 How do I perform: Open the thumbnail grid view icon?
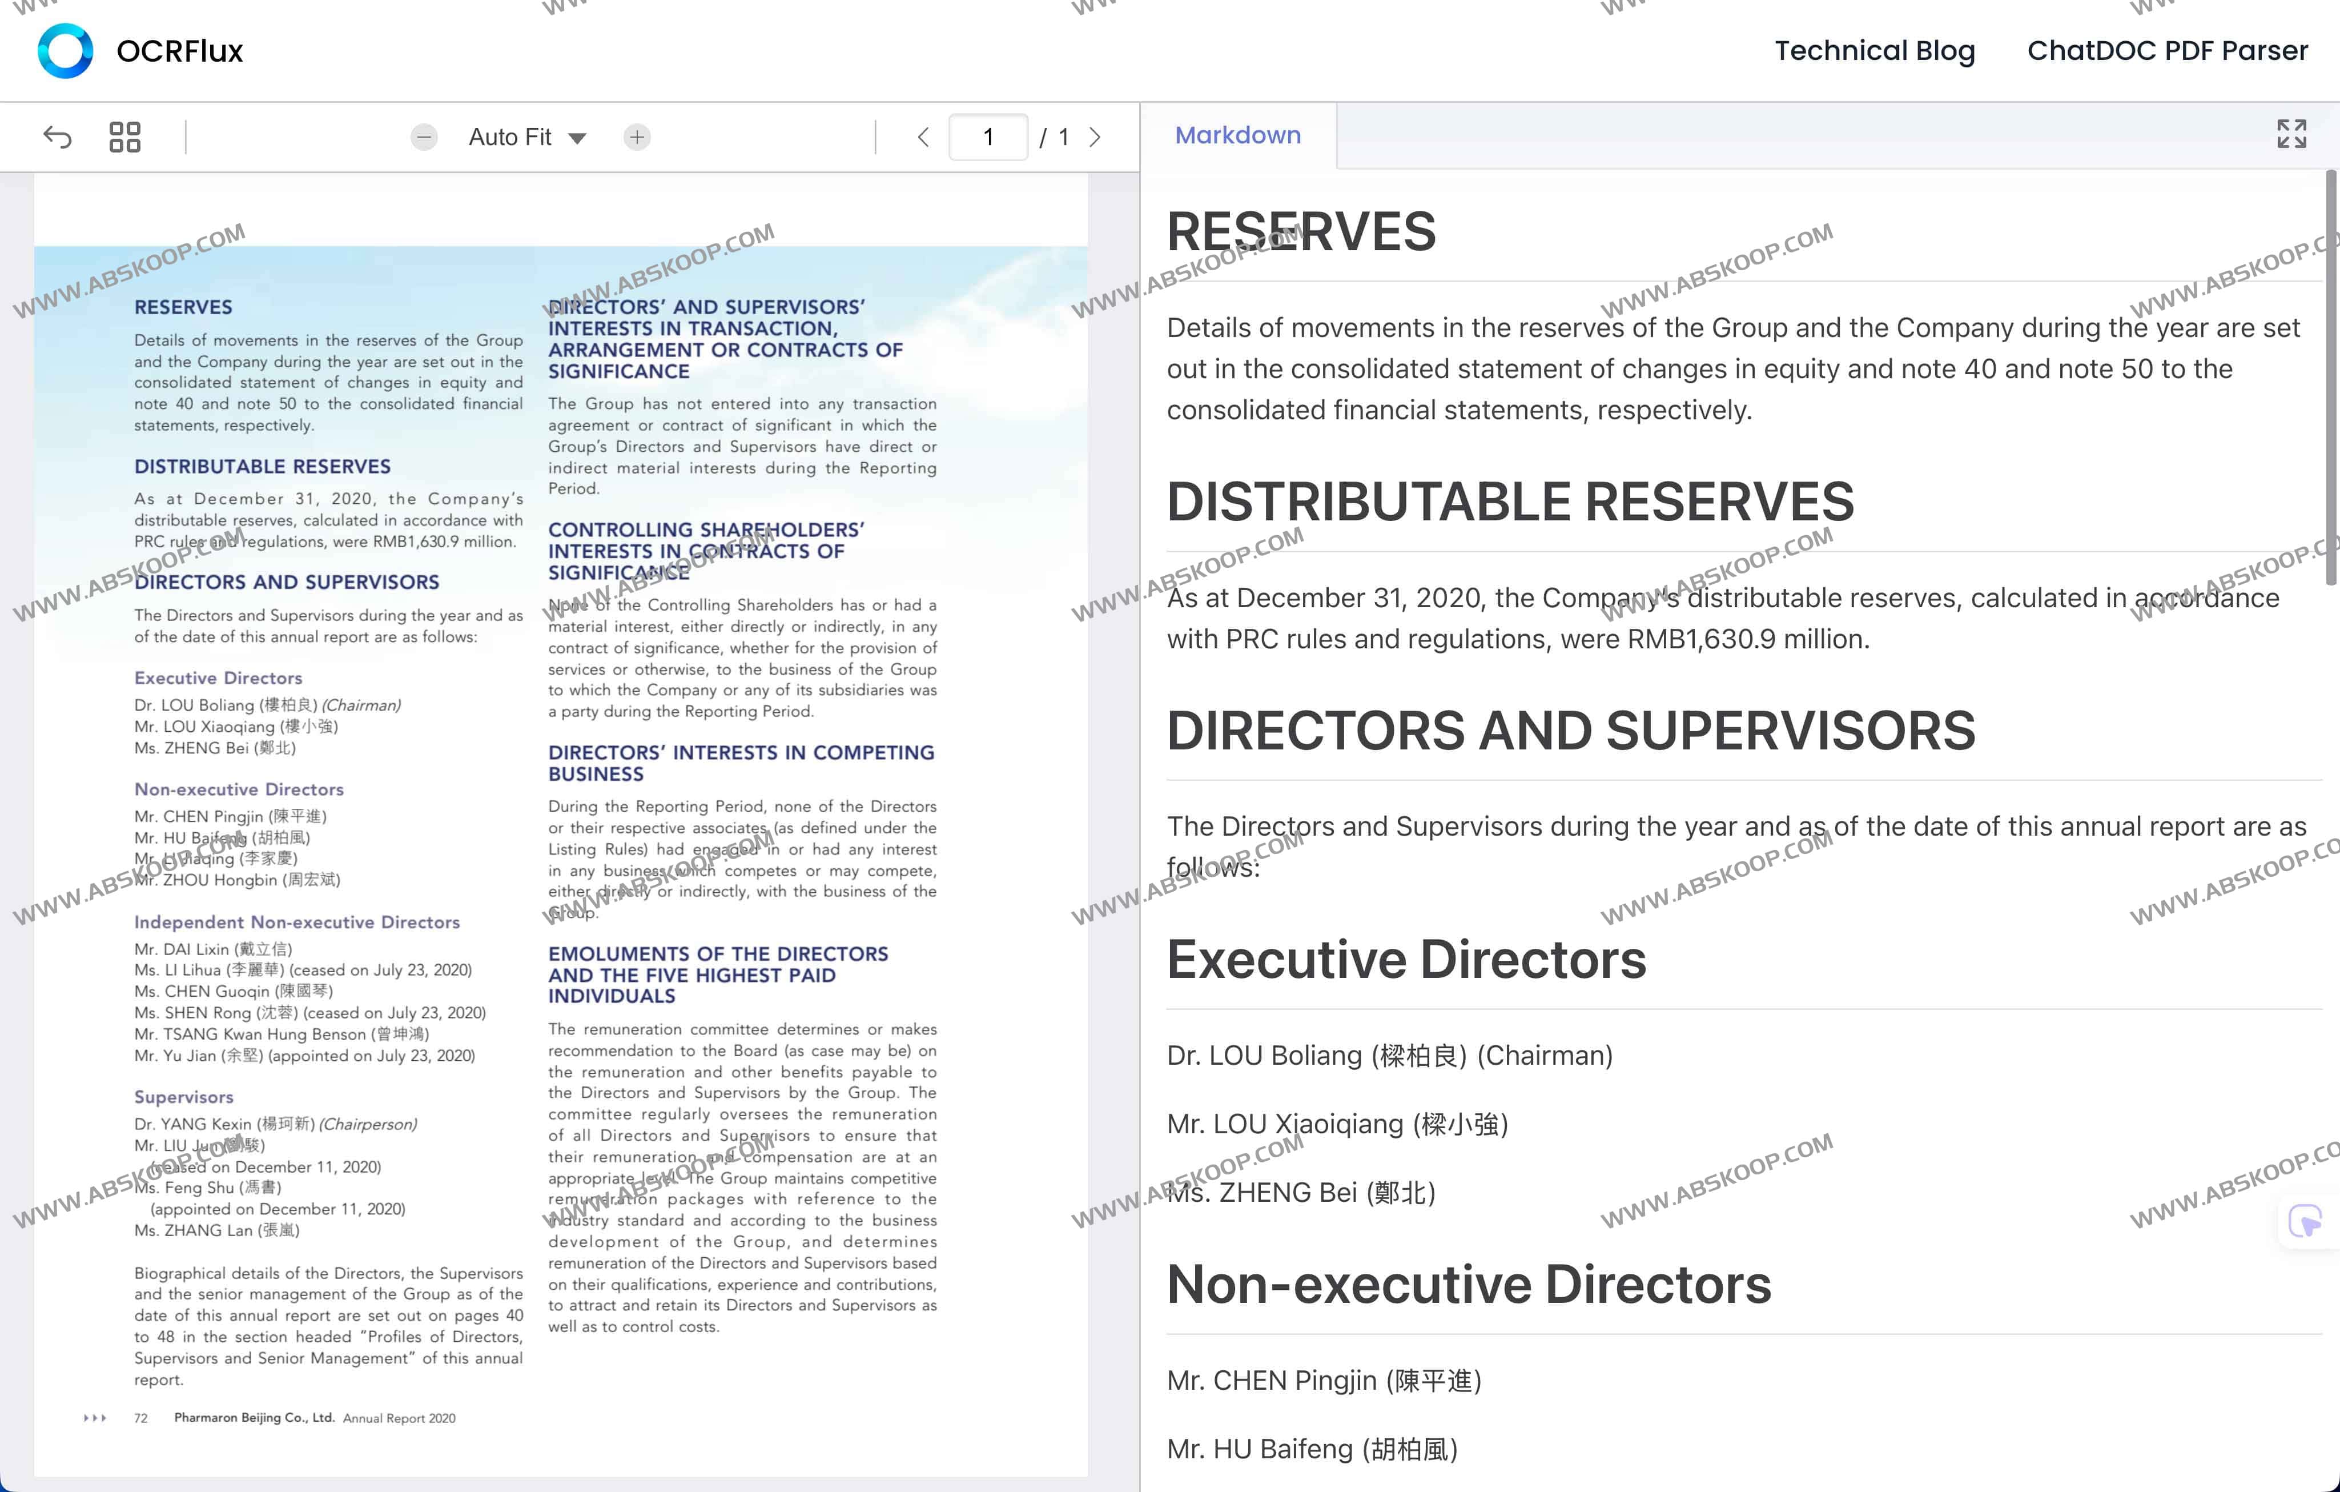[124, 137]
